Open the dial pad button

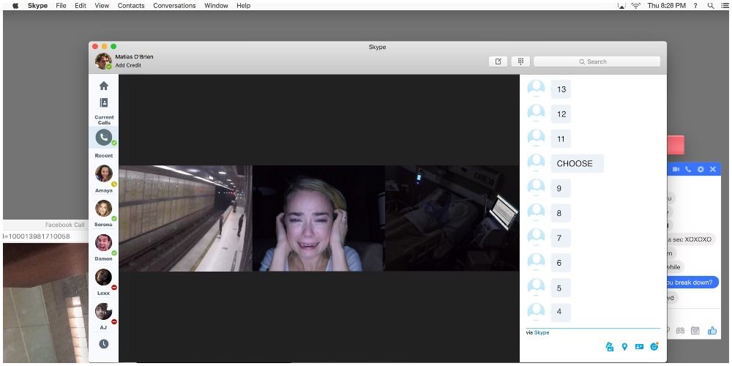(520, 61)
